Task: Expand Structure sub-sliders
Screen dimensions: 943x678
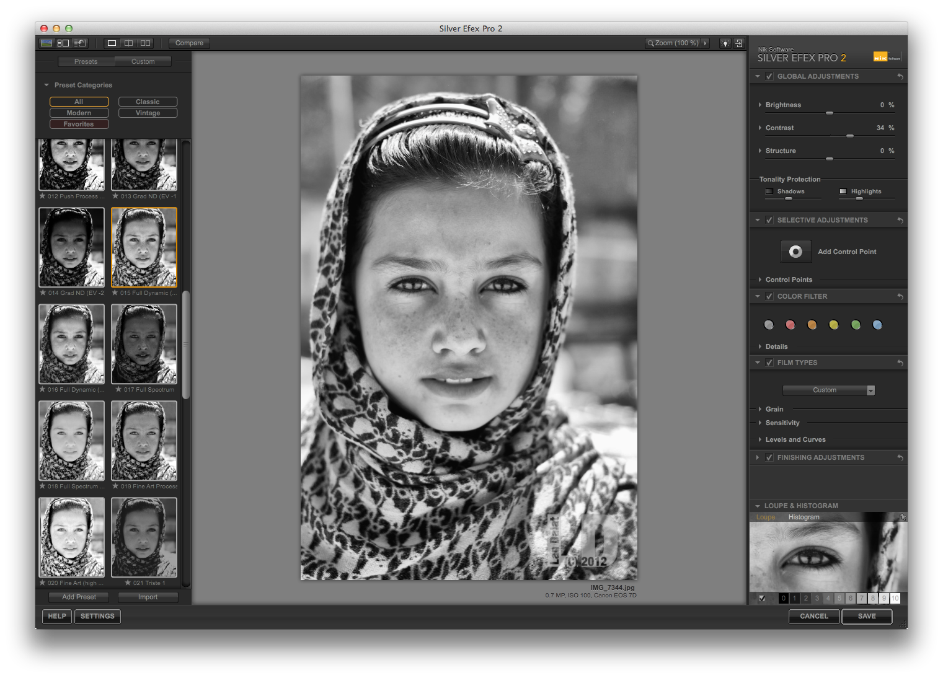Action: coord(760,151)
